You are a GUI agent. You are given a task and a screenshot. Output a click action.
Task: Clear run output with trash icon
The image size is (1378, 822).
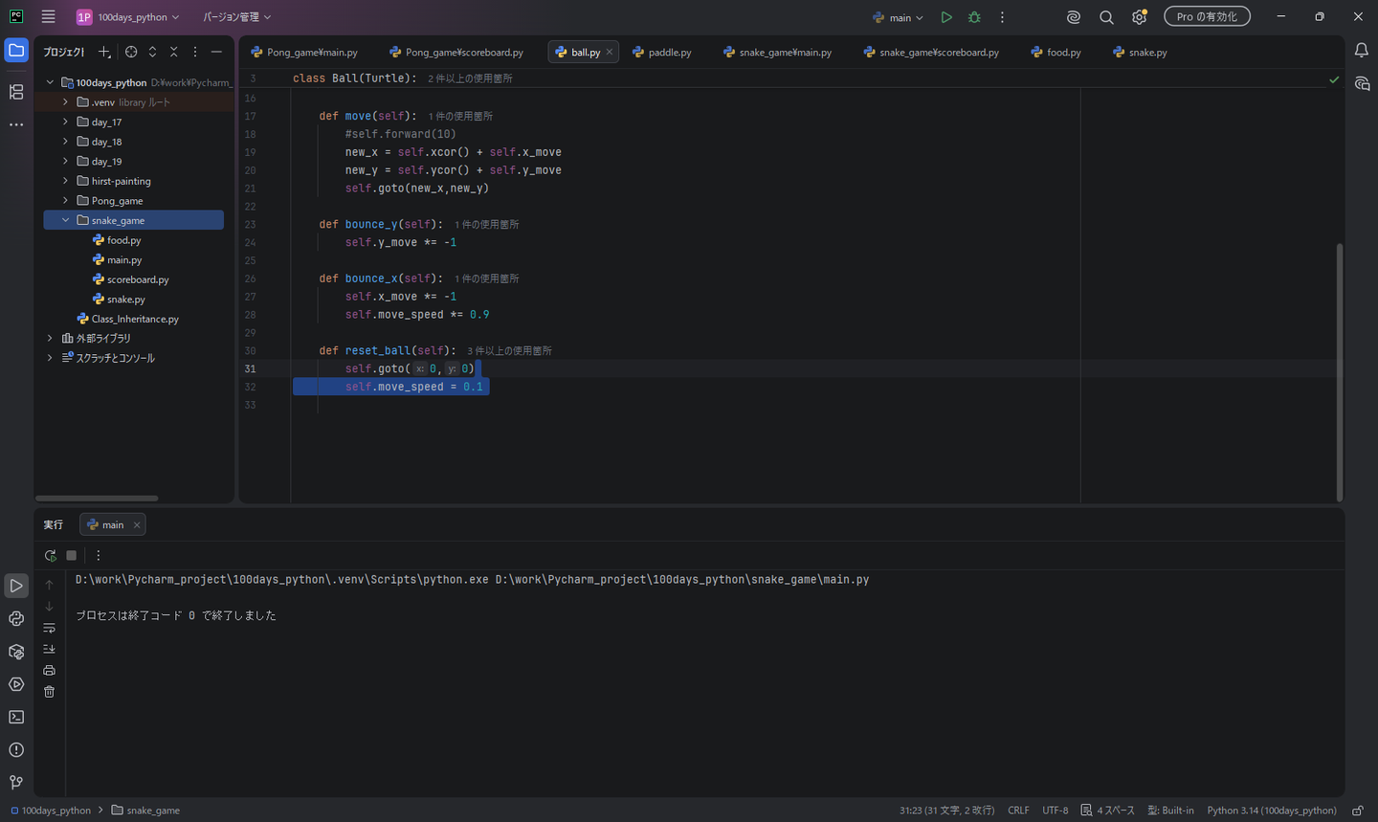[x=49, y=692]
